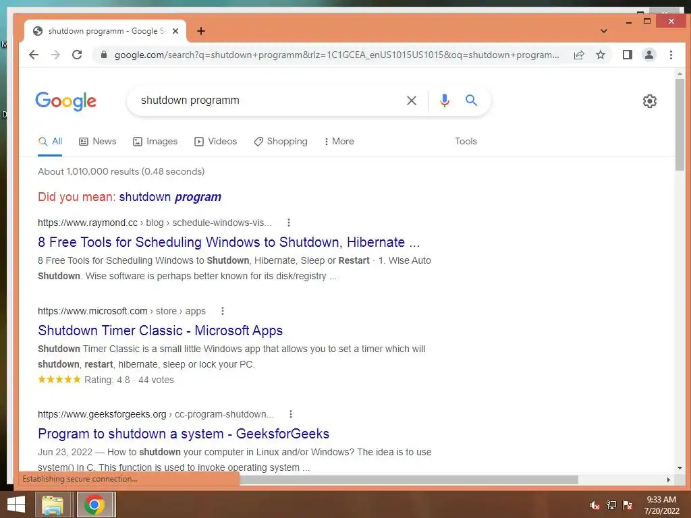The image size is (691, 518).
Task: Click the vertical scrollbar thumb
Action: 680,125
